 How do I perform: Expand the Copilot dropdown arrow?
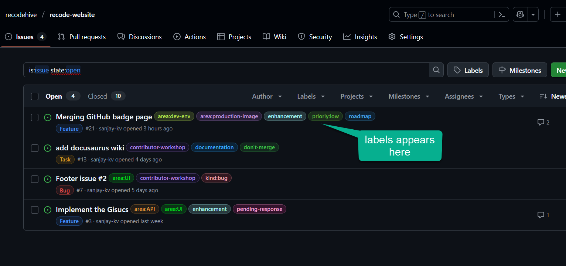click(533, 15)
